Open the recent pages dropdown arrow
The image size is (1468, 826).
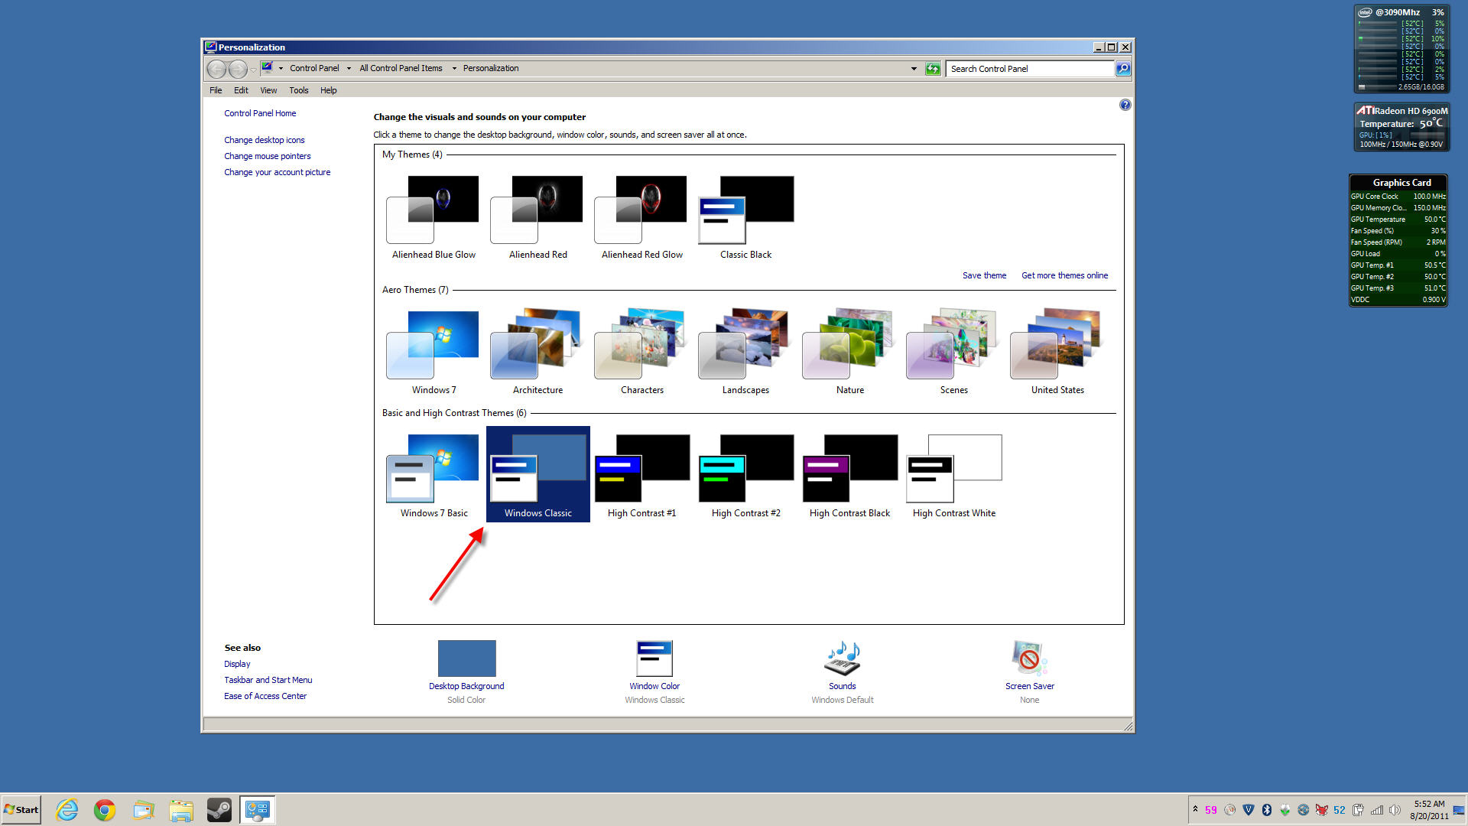(x=253, y=70)
